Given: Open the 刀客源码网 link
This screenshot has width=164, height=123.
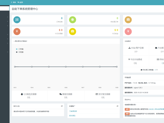Looking at the screenshot, I should pos(73,111).
